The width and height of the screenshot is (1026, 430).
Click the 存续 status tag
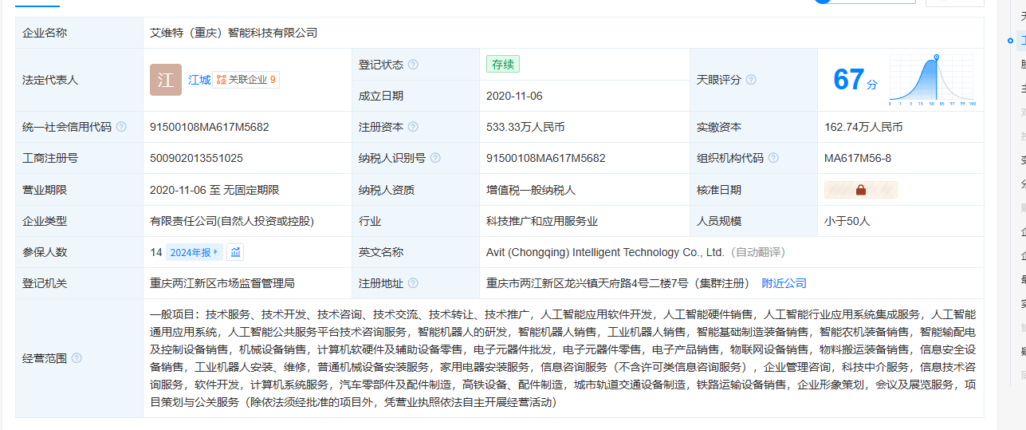pyautogui.click(x=503, y=65)
